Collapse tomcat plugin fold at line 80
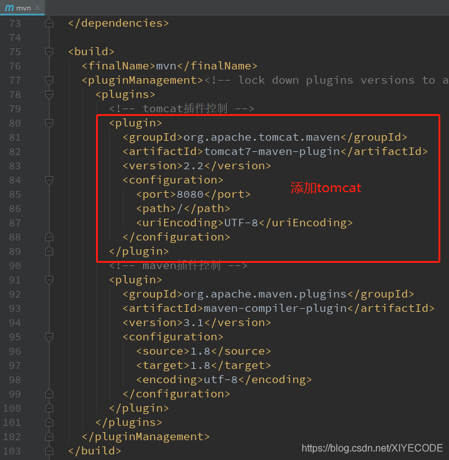Image resolution: width=449 pixels, height=460 pixels. click(x=50, y=123)
